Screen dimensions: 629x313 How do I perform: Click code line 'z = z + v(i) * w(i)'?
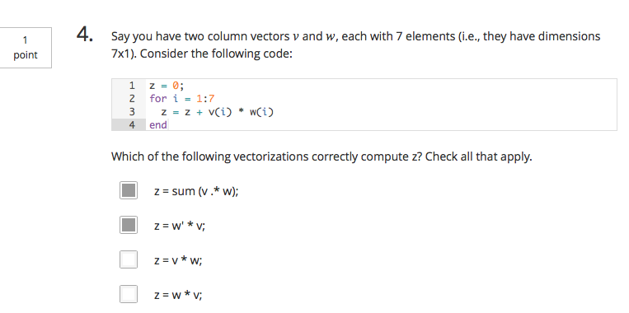[x=217, y=112]
